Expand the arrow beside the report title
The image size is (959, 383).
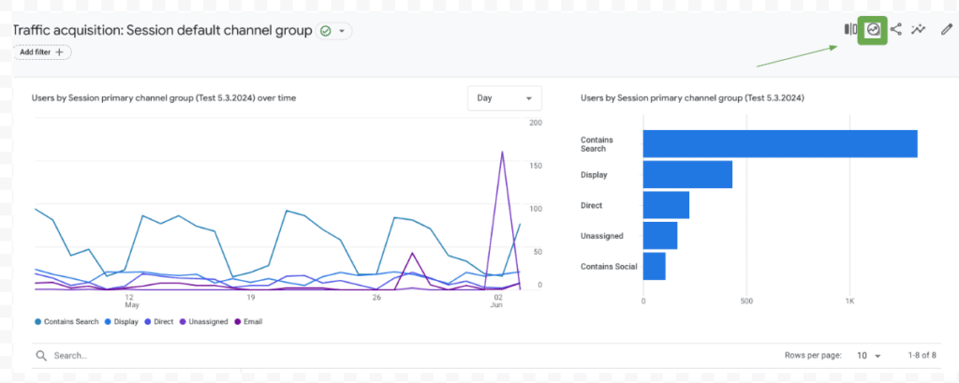pos(343,31)
